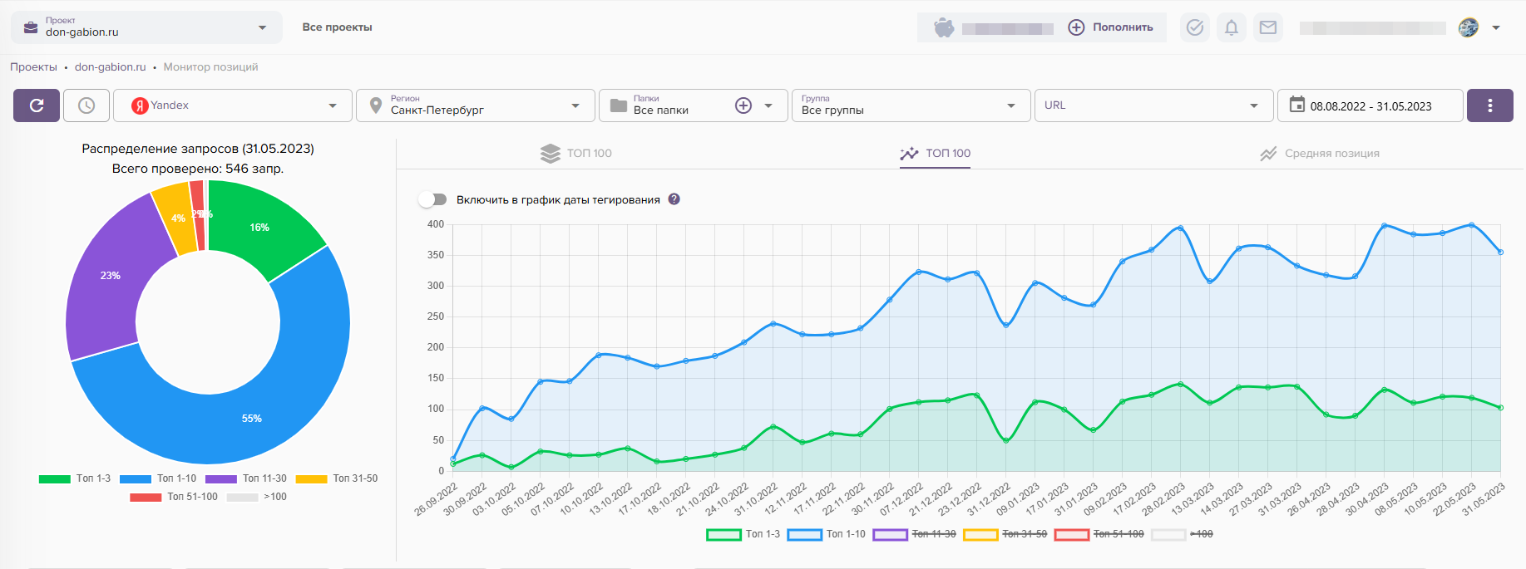Screen dimensions: 1526x569
Task: Click the refresh positions button
Action: click(x=37, y=105)
